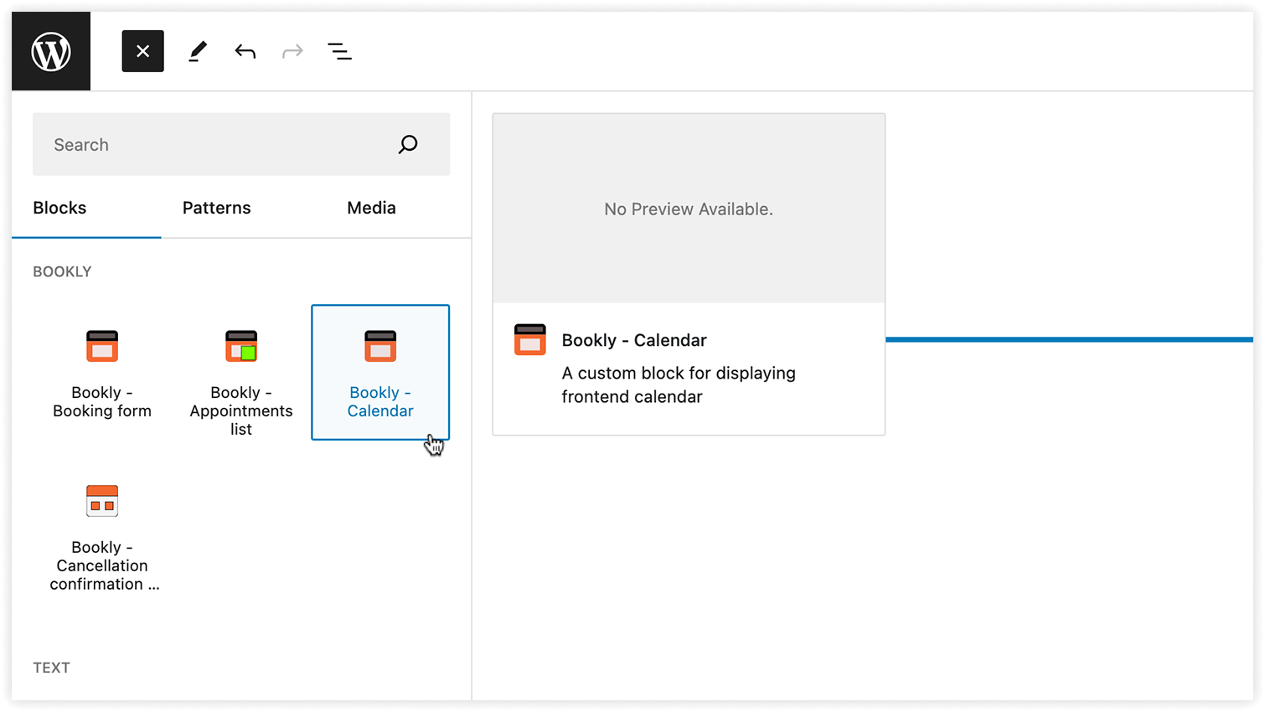Image resolution: width=1265 pixels, height=712 pixels.
Task: Click 'A custom block for displaying frontend calendar' description
Action: click(679, 384)
